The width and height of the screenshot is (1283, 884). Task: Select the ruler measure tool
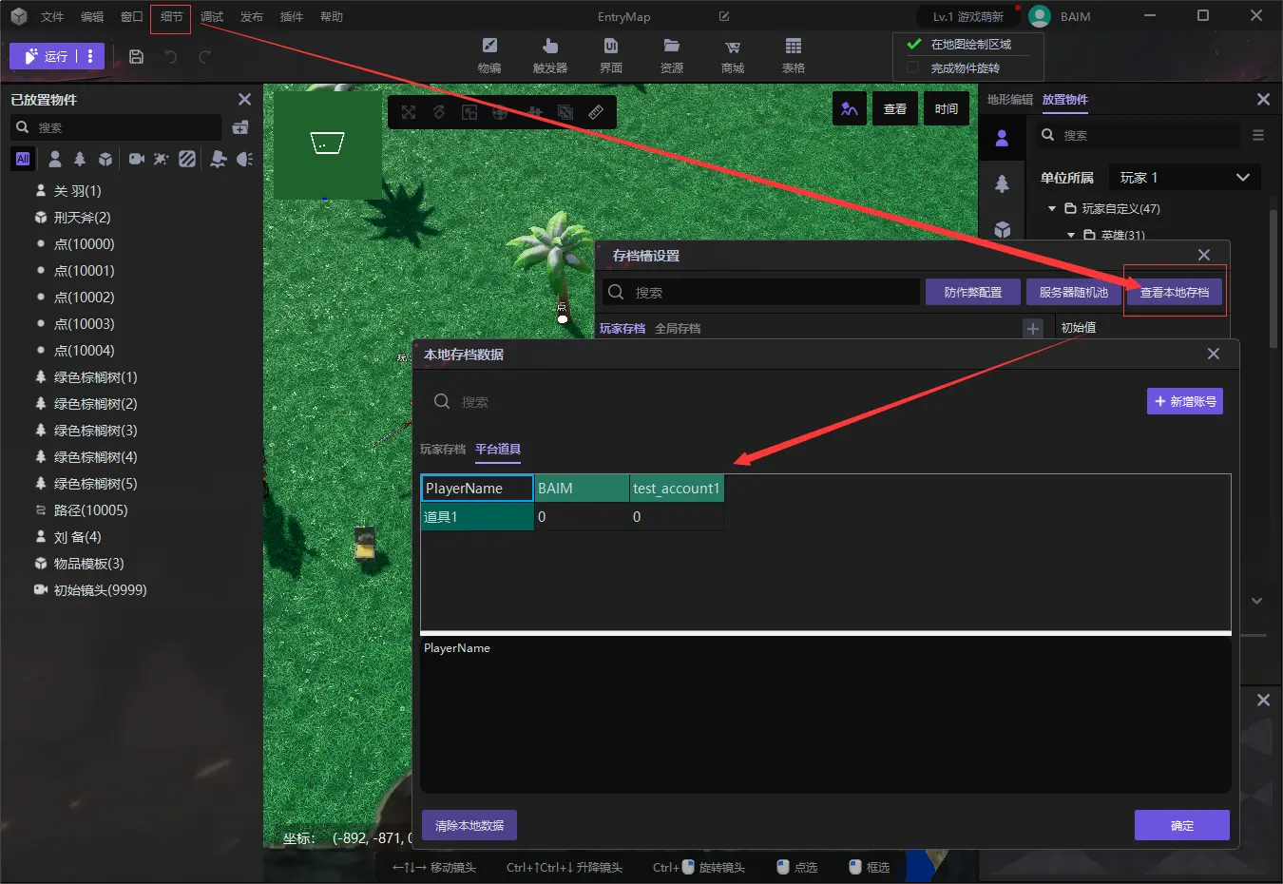(x=596, y=112)
